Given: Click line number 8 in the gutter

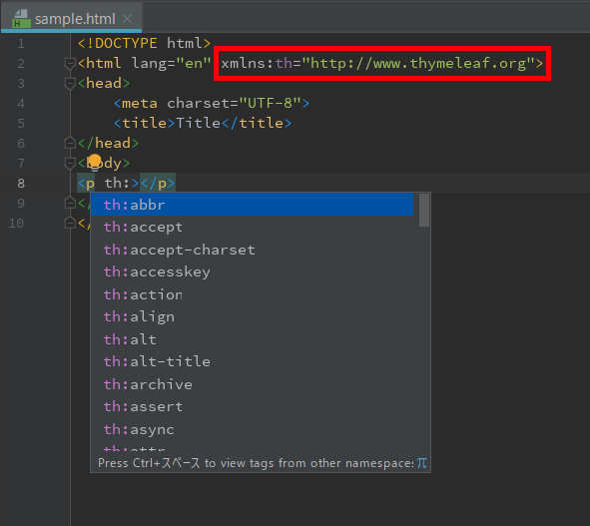Looking at the screenshot, I should [21, 184].
